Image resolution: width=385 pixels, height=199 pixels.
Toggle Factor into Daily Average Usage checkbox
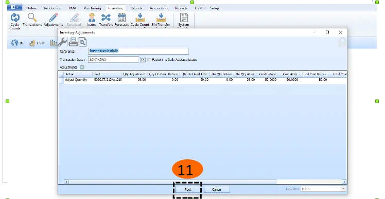coord(149,59)
